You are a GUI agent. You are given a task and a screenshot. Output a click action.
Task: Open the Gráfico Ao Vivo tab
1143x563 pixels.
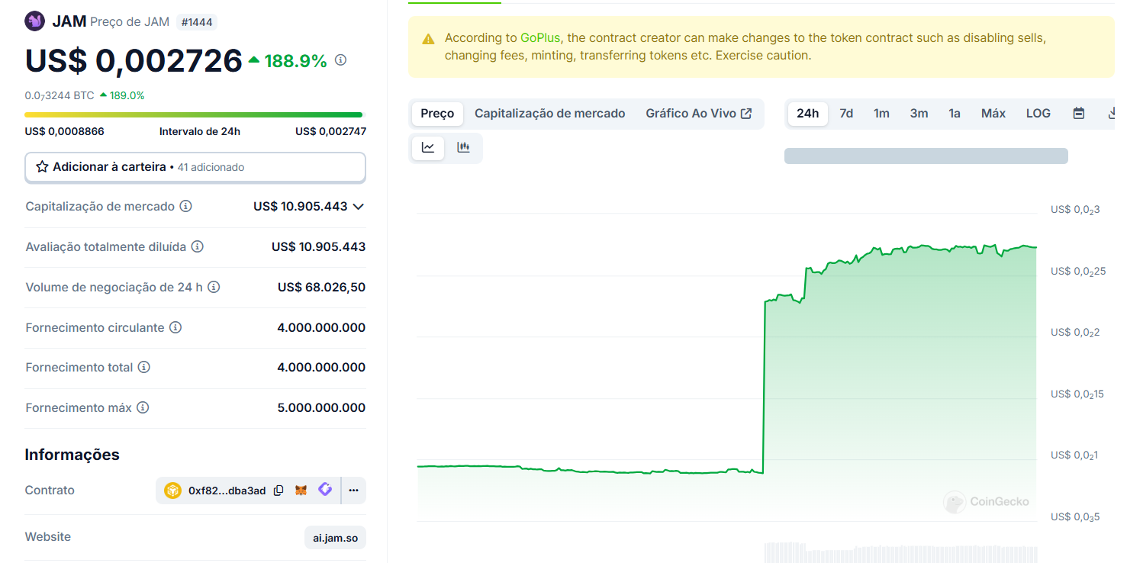click(x=699, y=114)
